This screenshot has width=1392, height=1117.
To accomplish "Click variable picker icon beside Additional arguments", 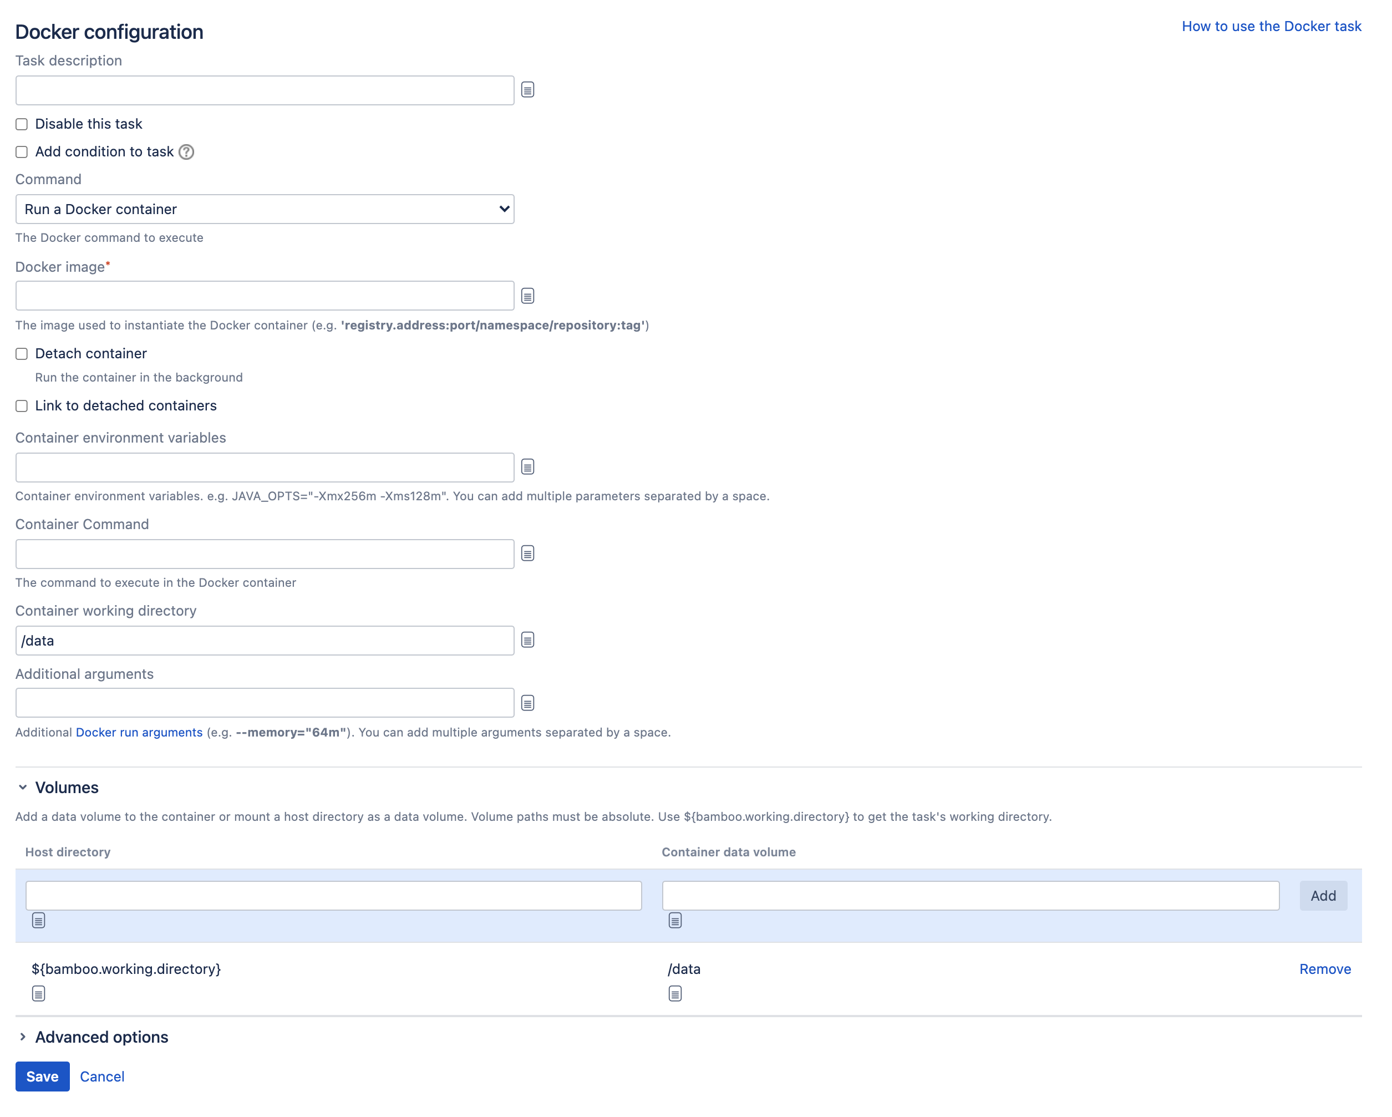I will (527, 703).
